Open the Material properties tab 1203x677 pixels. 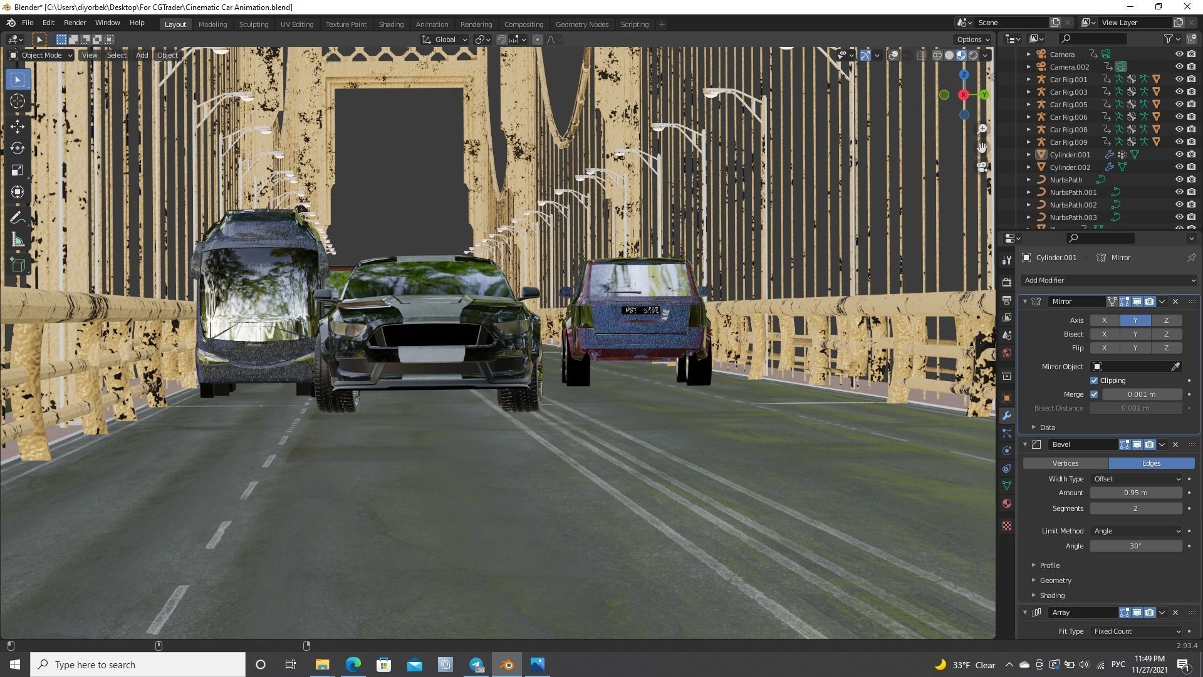pos(1007,503)
